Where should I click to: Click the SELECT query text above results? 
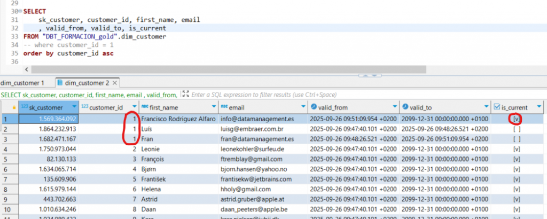pos(89,95)
